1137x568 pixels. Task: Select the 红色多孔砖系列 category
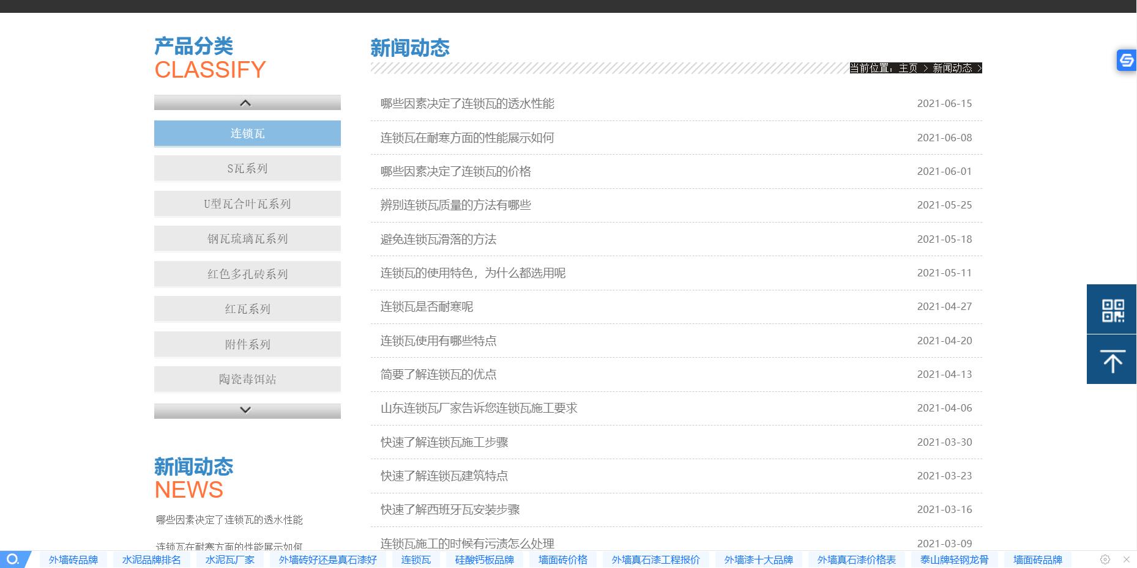[247, 274]
